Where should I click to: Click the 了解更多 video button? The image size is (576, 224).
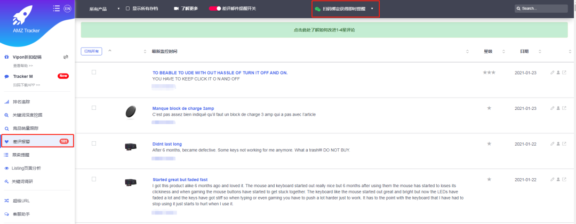pos(186,9)
